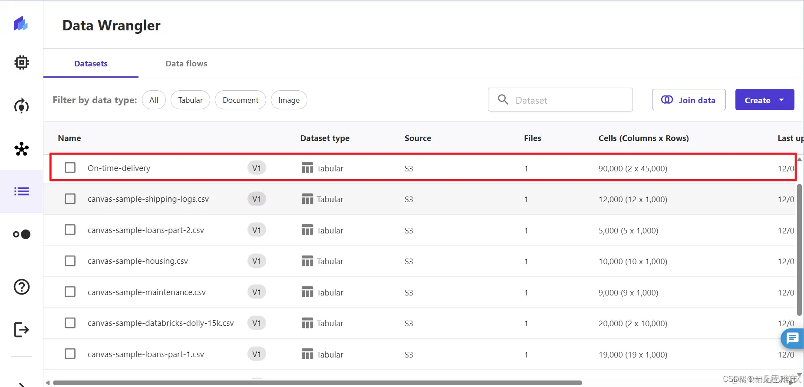Click V1 badge for canvas-sample-shipping-logs.csv

point(257,199)
